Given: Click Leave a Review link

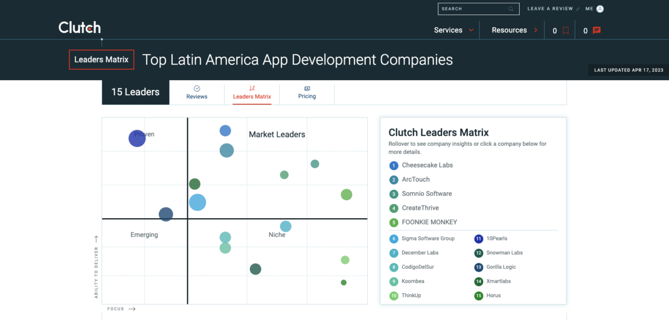Looking at the screenshot, I should pos(550,9).
